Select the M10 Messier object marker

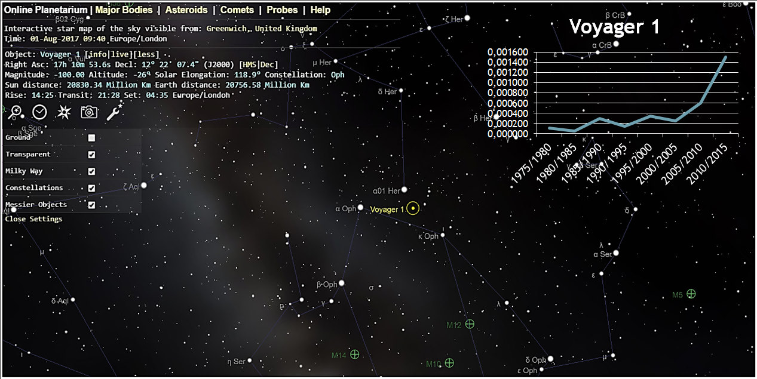coord(449,363)
